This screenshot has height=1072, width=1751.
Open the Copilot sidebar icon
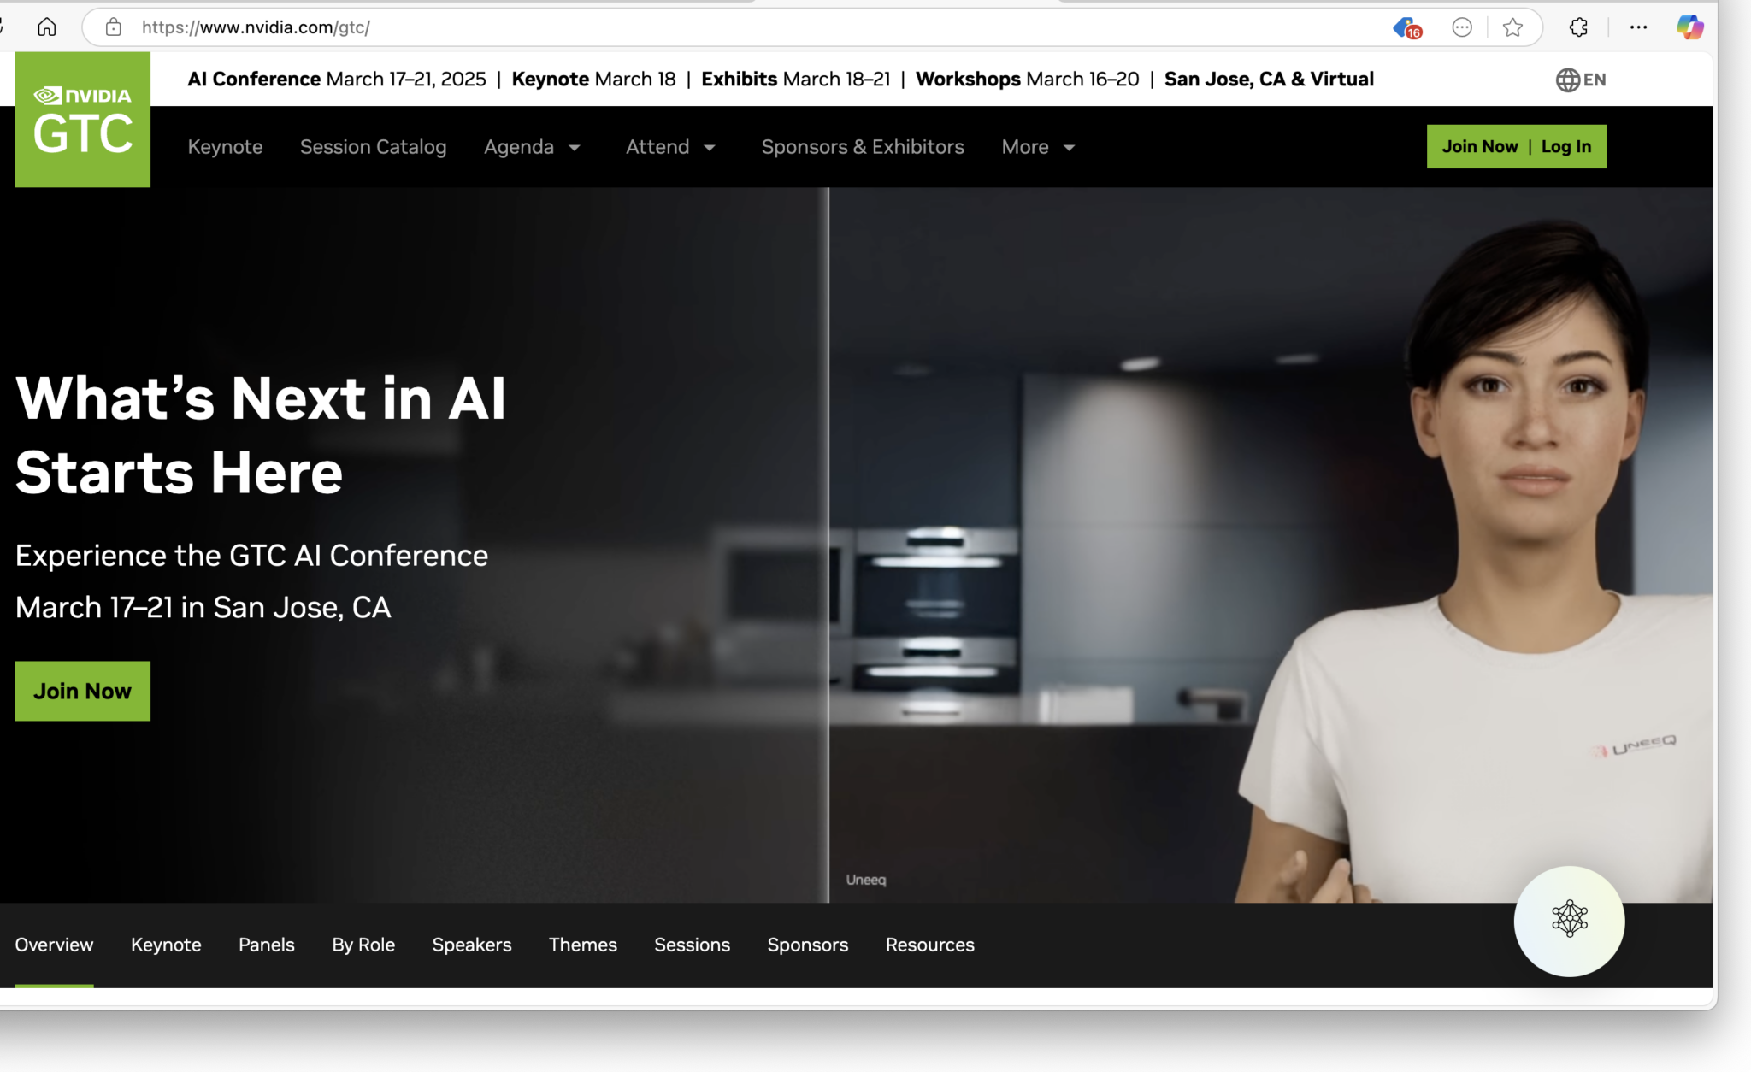(1689, 27)
